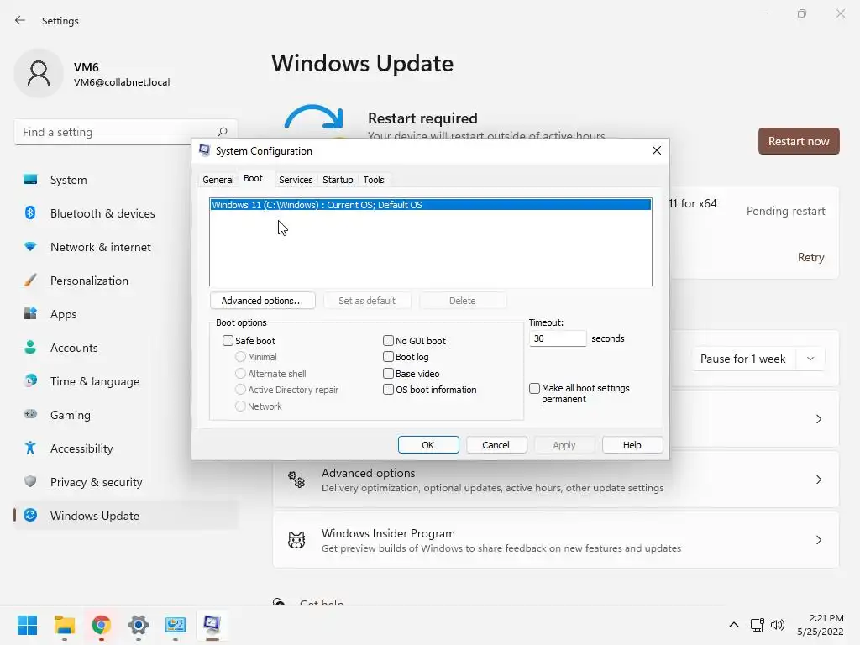Enable the OS boot information checkbox

[x=388, y=390]
